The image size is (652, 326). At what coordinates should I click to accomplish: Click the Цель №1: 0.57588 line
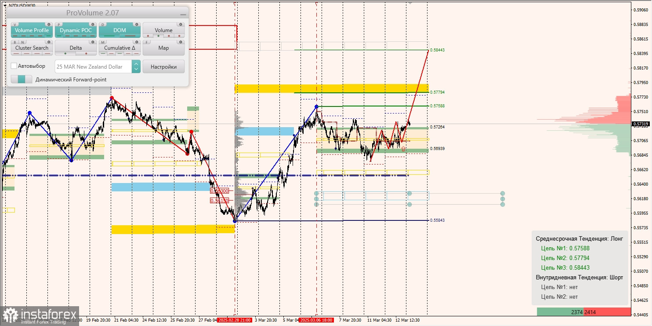pyautogui.click(x=565, y=248)
